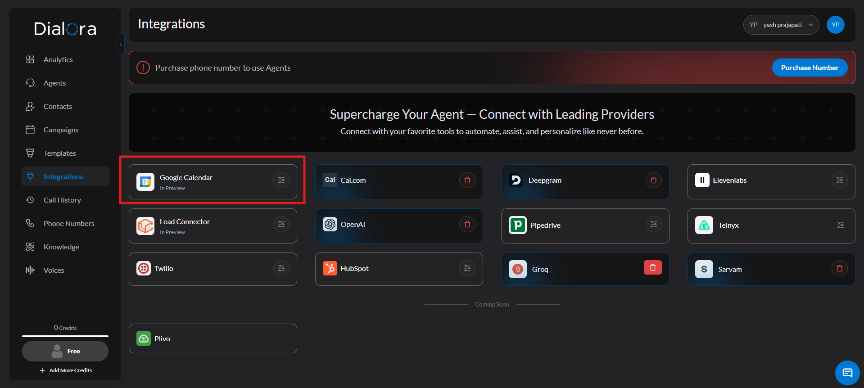Open Elevenlabs settings sliders icon

click(x=839, y=180)
